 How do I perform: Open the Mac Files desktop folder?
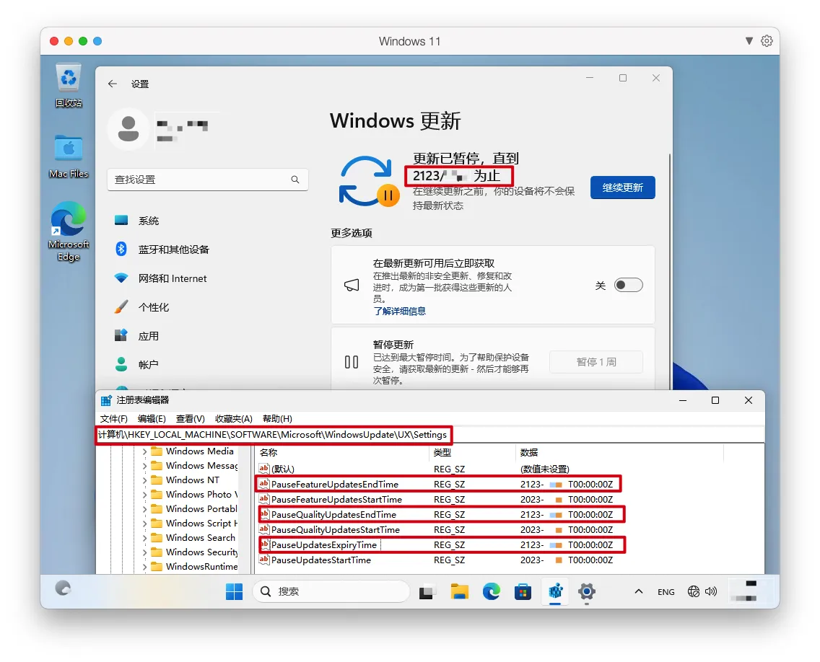coord(69,156)
